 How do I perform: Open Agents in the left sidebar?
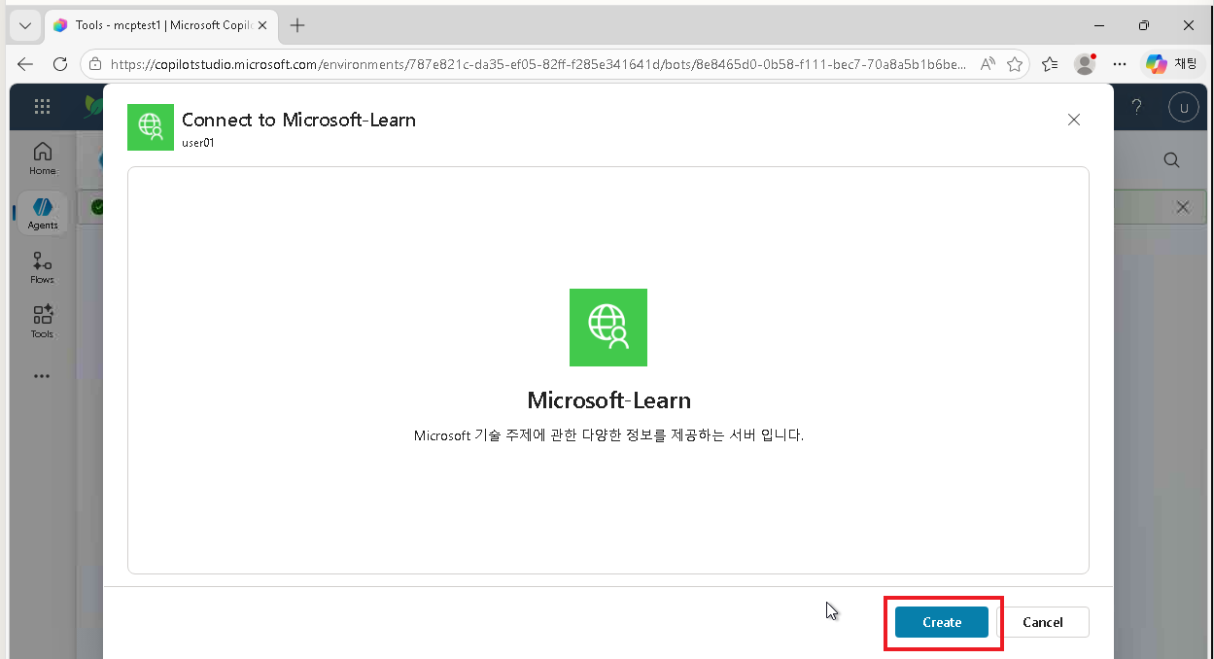[42, 213]
